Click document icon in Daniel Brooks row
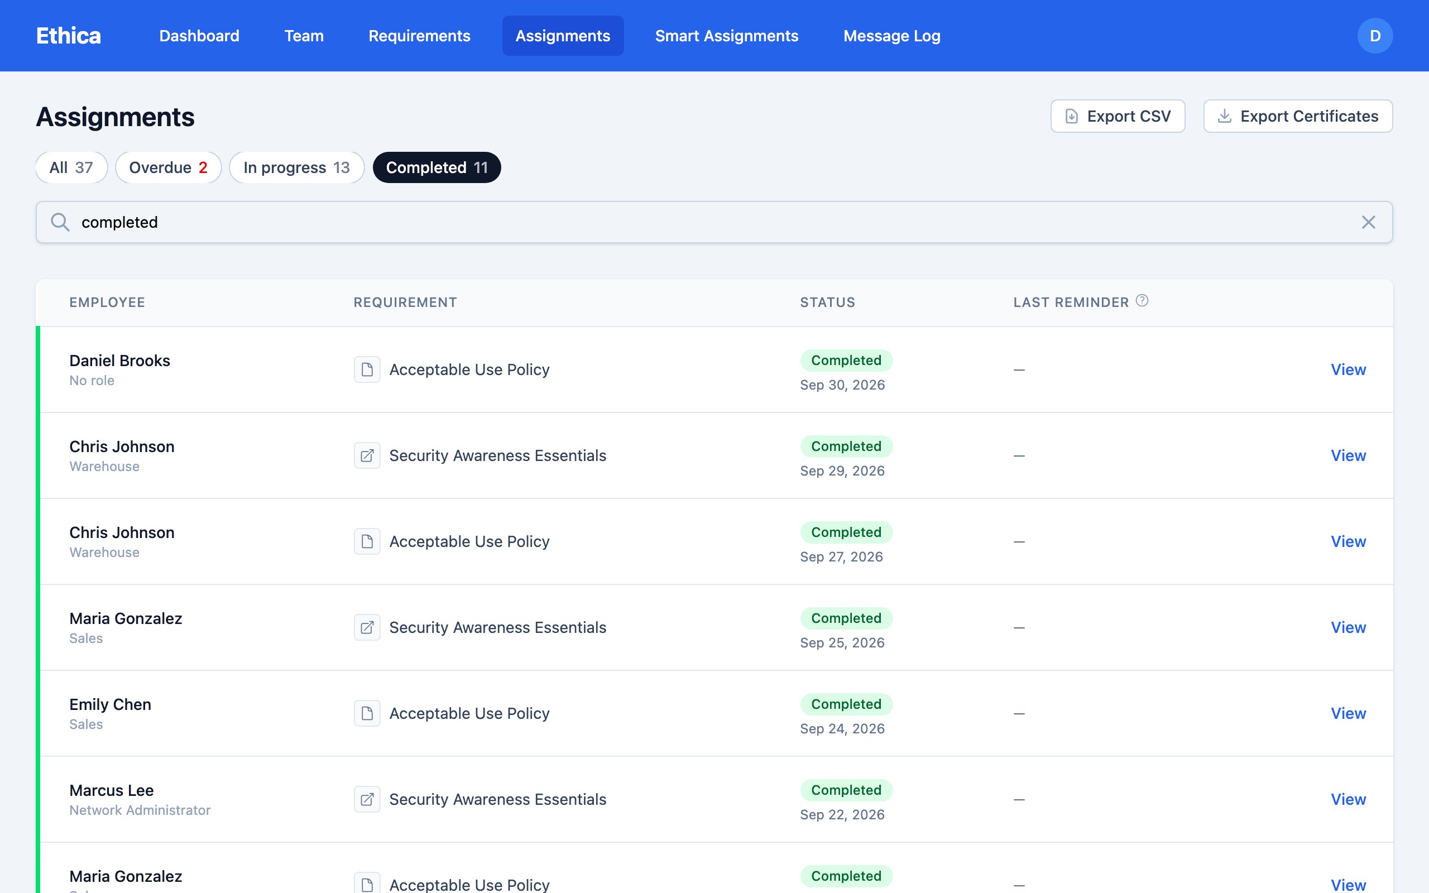Viewport: 1429px width, 893px height. click(x=367, y=369)
